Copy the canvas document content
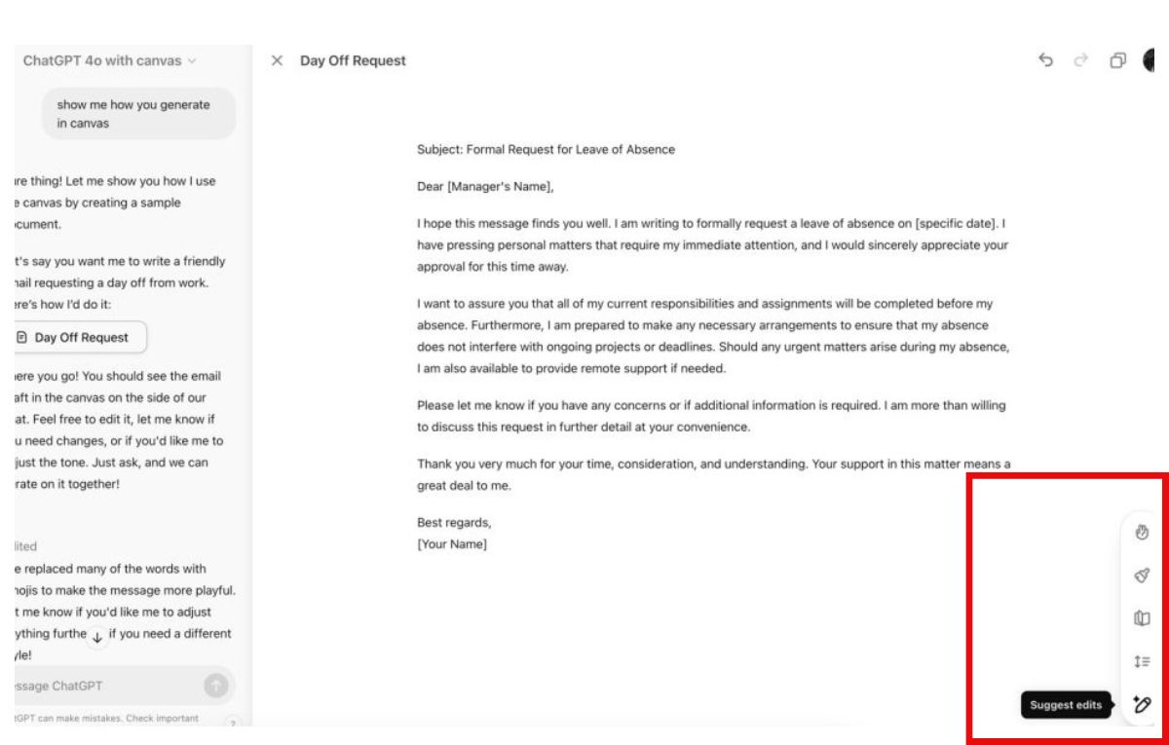The image size is (1169, 745). (x=1117, y=60)
